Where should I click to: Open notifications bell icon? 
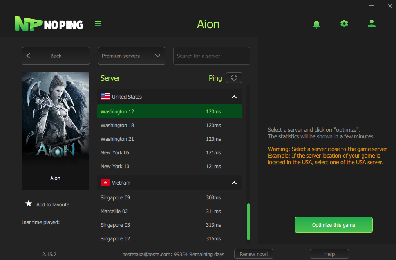(316, 24)
